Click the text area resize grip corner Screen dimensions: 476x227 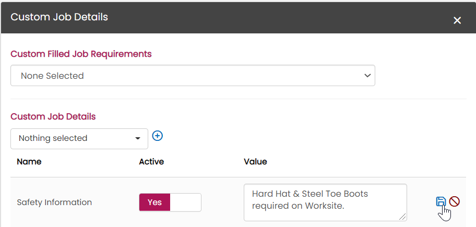[x=402, y=217]
